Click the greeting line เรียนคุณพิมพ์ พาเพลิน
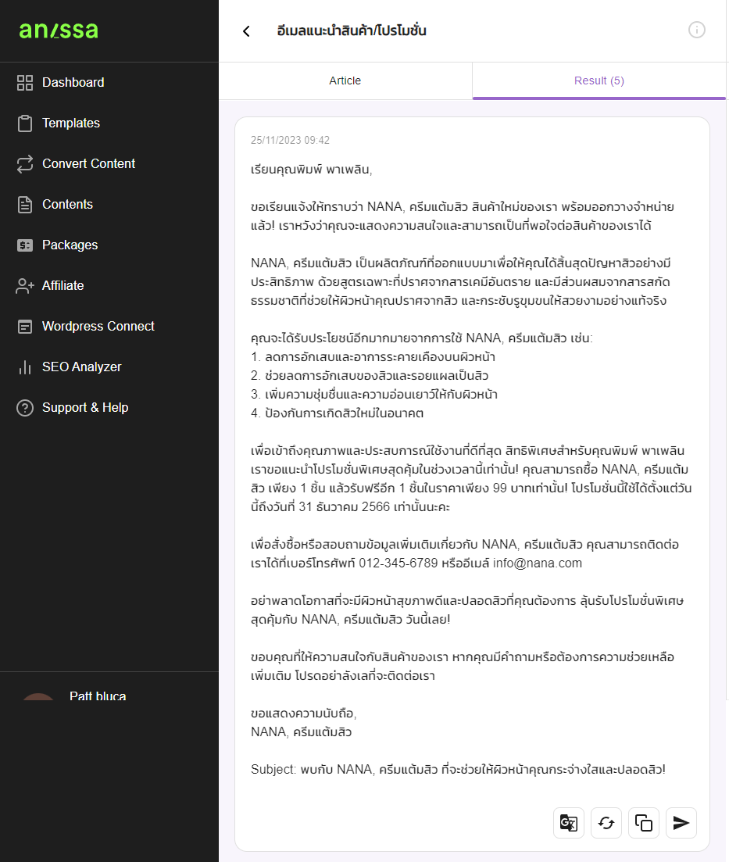729x862 pixels. (311, 170)
